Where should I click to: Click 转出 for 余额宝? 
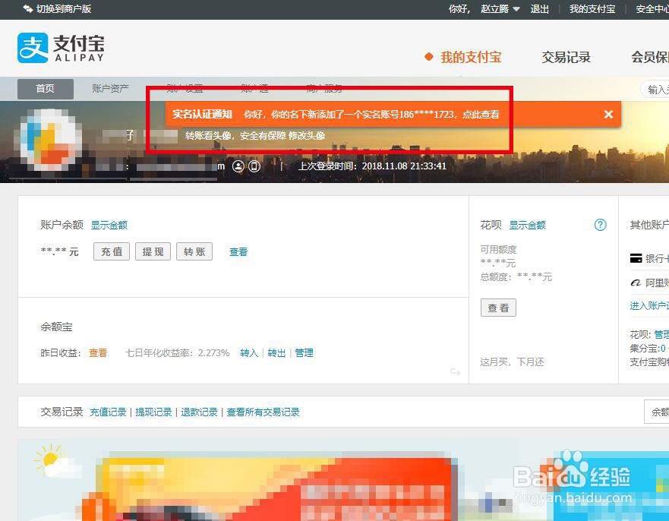point(276,353)
